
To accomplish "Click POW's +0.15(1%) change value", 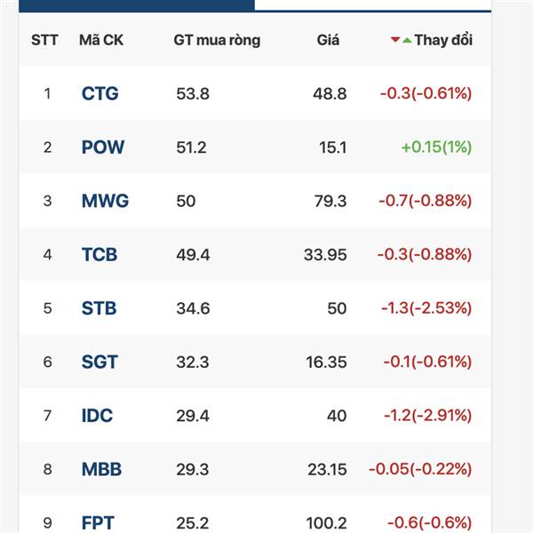I will (436, 147).
